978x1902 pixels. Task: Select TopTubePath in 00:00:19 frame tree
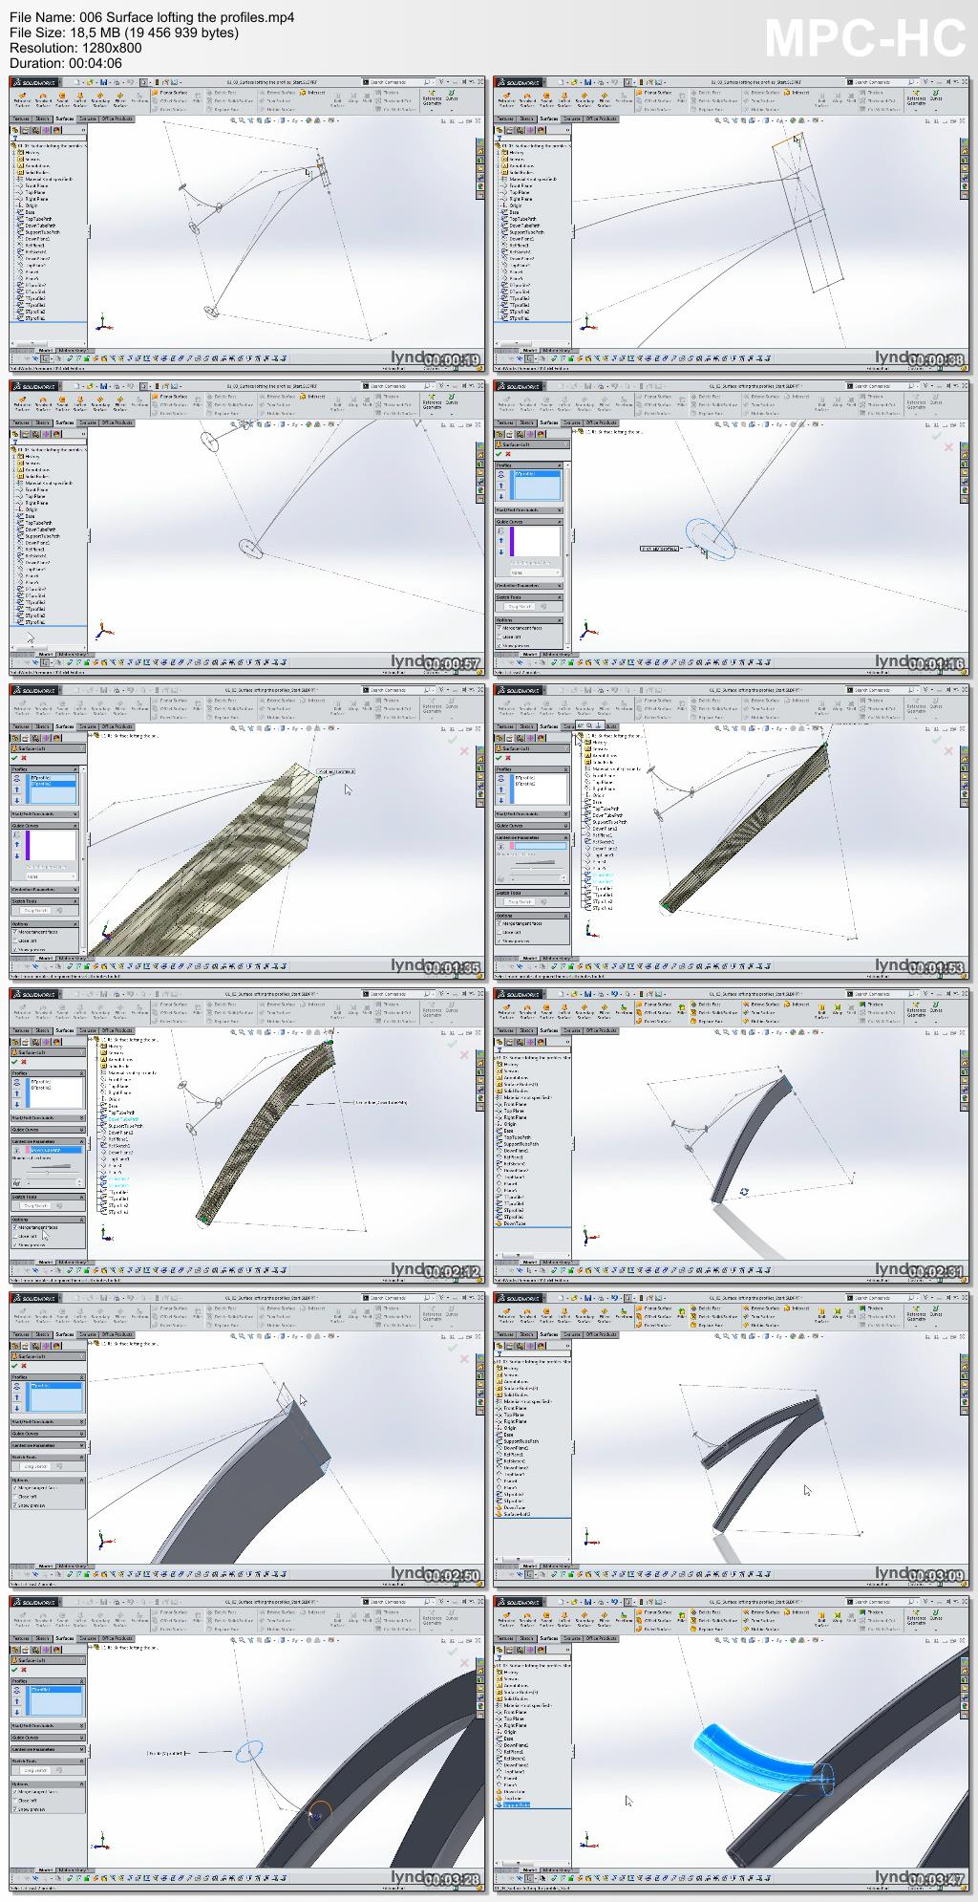(37, 219)
